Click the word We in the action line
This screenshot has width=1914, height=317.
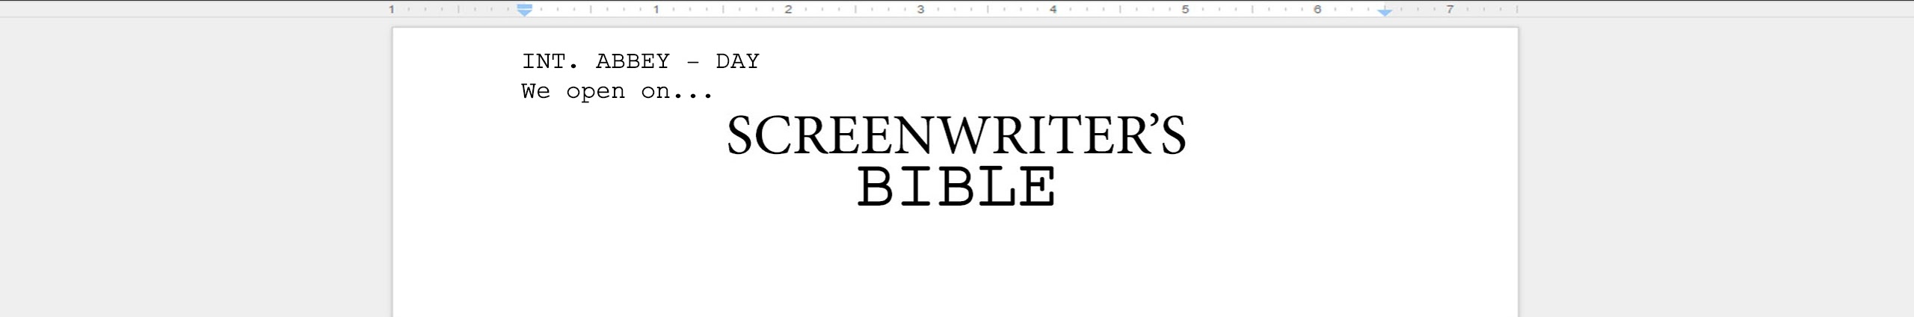pyautogui.click(x=535, y=91)
